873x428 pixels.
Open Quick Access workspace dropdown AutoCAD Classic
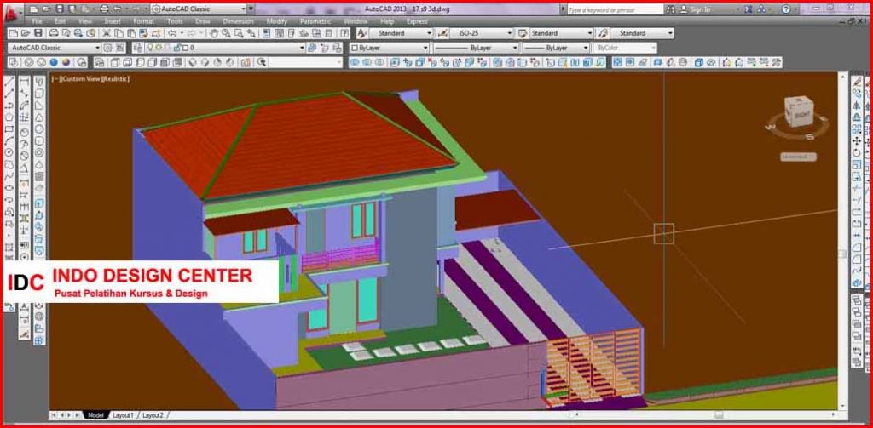pos(199,9)
